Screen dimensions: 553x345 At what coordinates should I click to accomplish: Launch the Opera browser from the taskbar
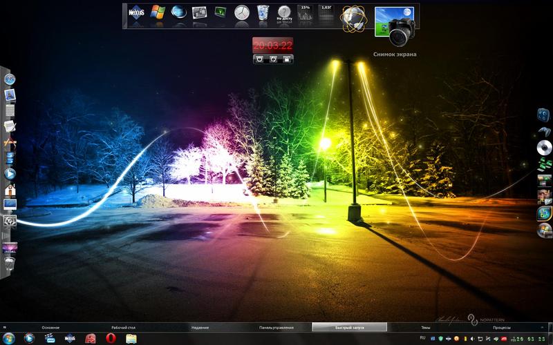click(x=111, y=338)
